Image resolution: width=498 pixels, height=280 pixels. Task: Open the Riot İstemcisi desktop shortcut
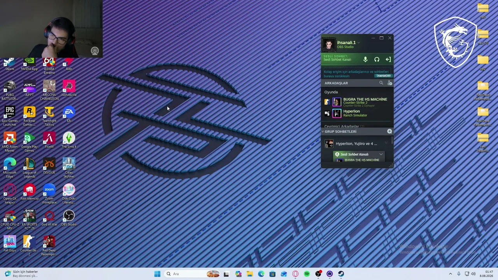click(x=30, y=192)
